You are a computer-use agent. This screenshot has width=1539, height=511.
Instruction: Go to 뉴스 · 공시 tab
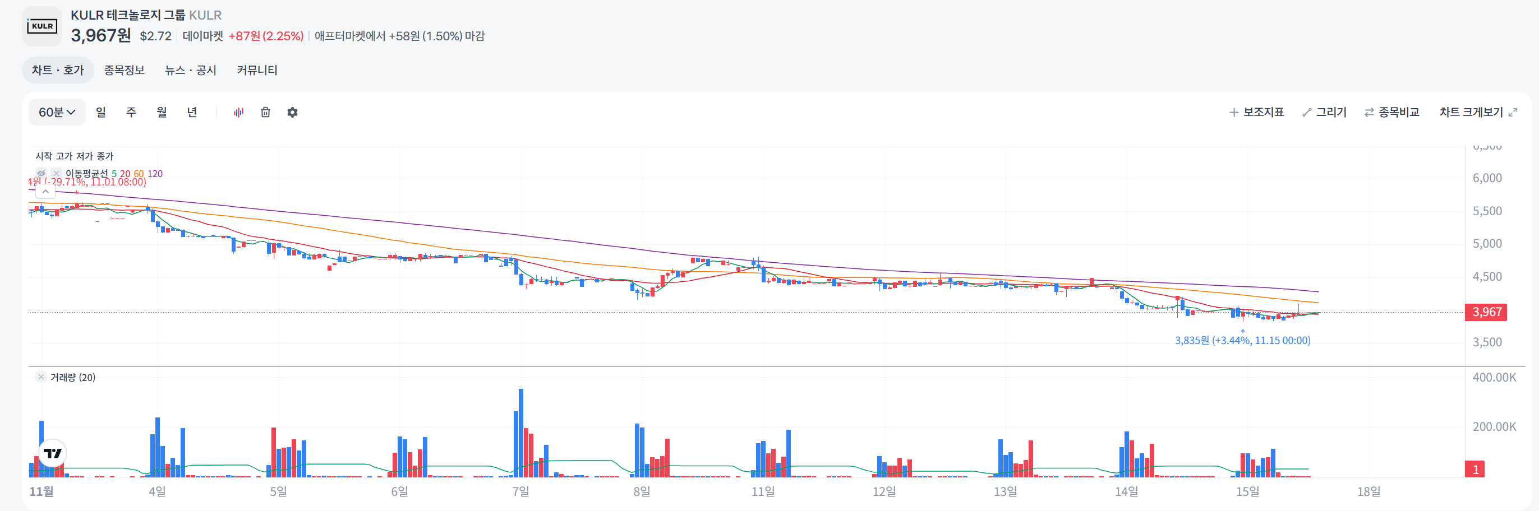(191, 70)
